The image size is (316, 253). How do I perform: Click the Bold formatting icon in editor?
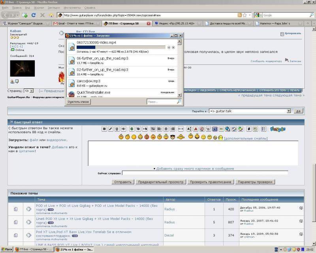(x=105, y=129)
